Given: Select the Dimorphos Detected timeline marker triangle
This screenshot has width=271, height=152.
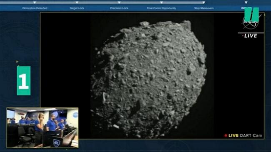Looking at the screenshot, I should click(x=35, y=3).
